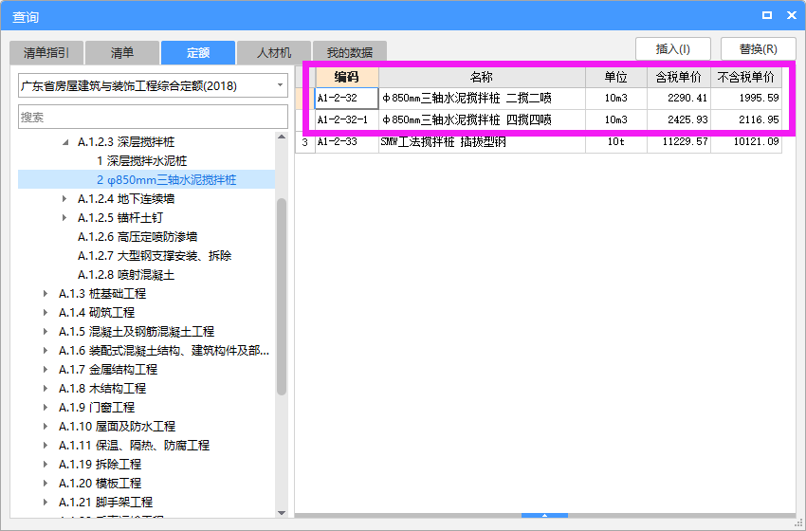Click the 替换(R) button

[x=759, y=49]
